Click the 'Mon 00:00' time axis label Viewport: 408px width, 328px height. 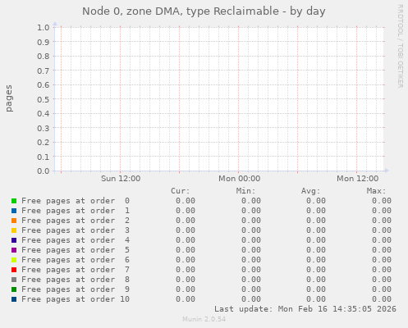coord(239,179)
